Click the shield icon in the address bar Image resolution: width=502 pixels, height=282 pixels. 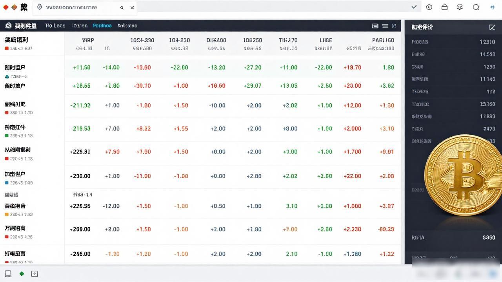(39, 7)
